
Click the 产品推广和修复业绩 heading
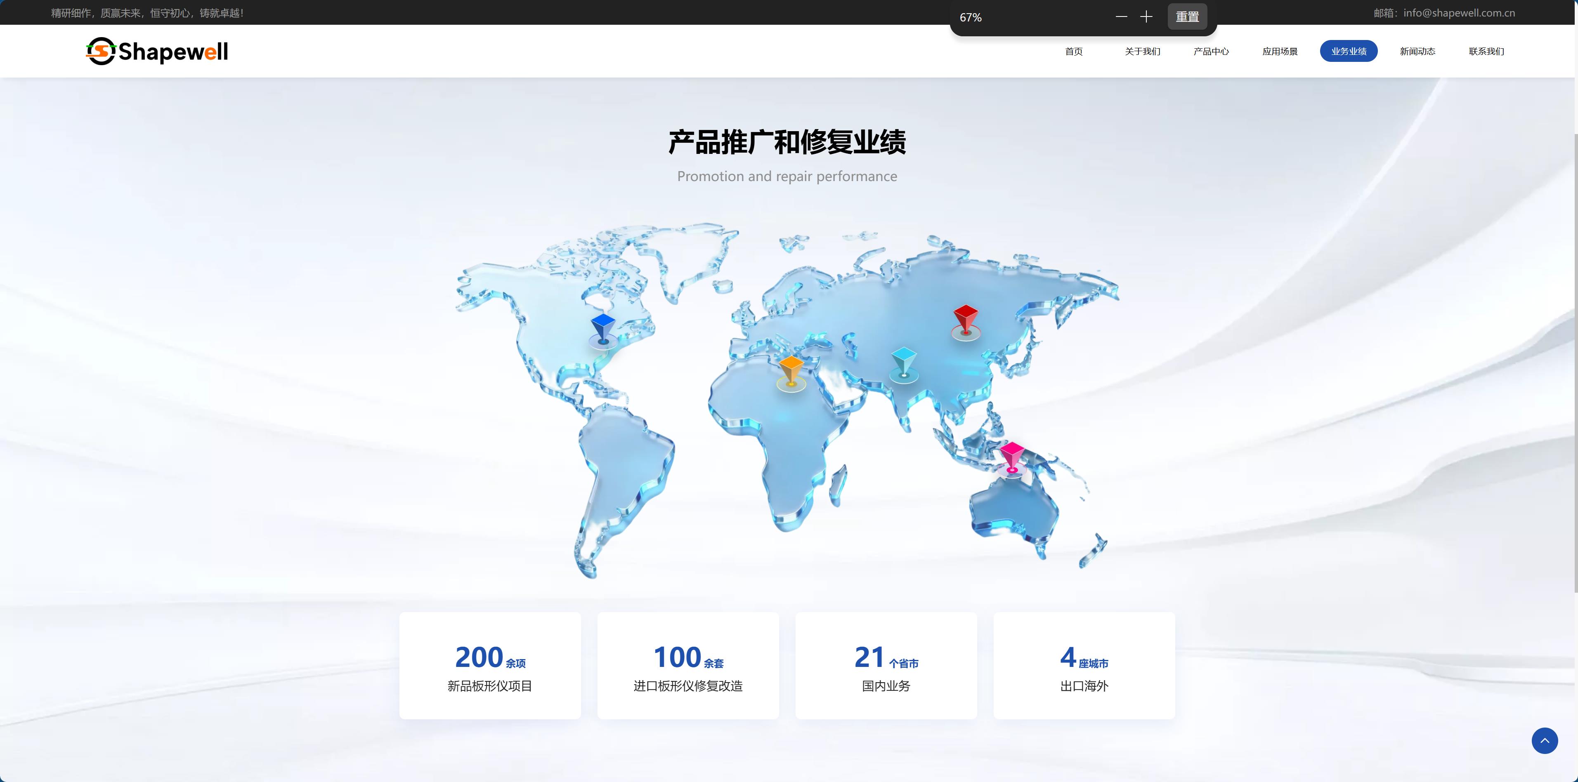pos(787,142)
